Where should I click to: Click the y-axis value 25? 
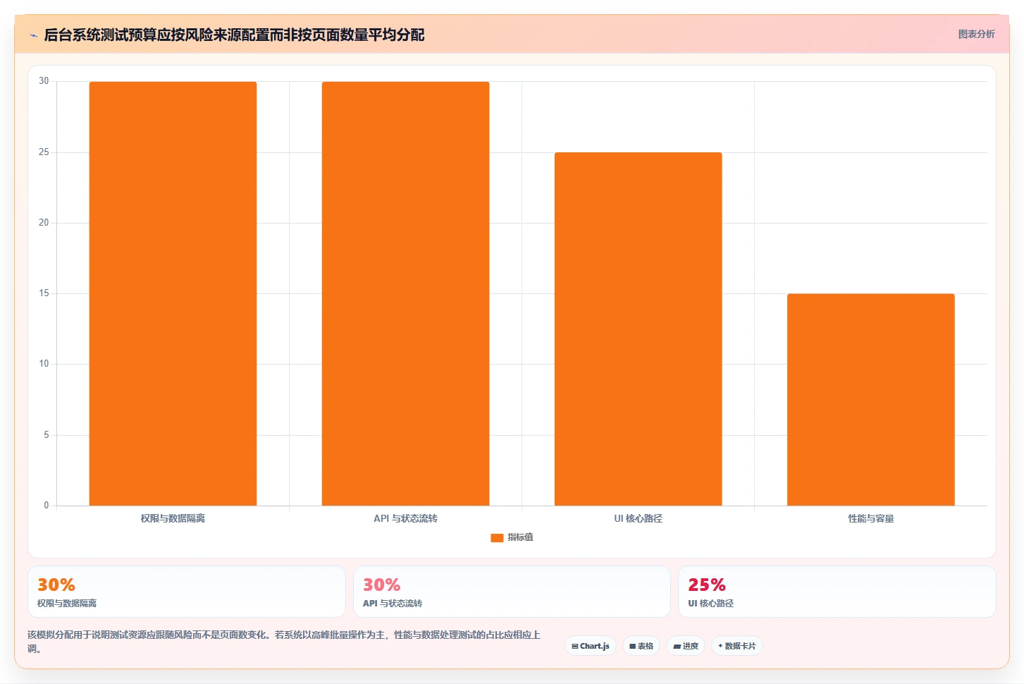44,152
